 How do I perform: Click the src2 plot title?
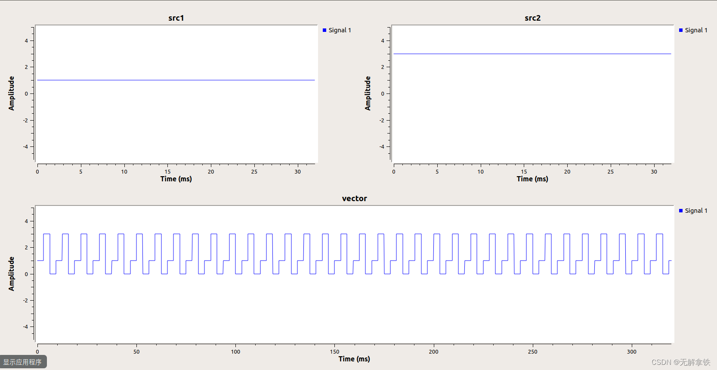pos(532,18)
